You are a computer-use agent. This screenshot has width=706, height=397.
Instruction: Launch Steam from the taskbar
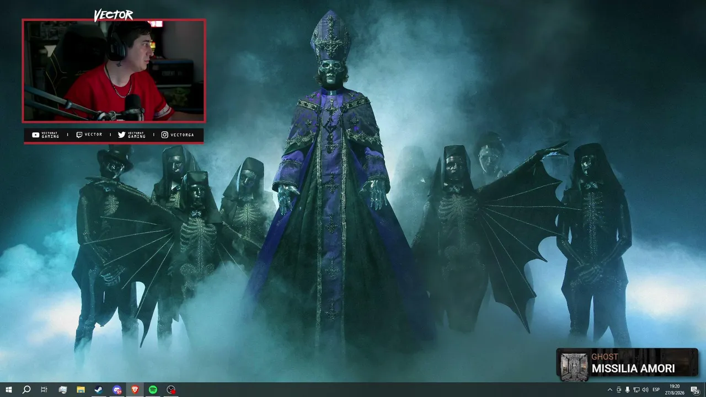pyautogui.click(x=99, y=390)
